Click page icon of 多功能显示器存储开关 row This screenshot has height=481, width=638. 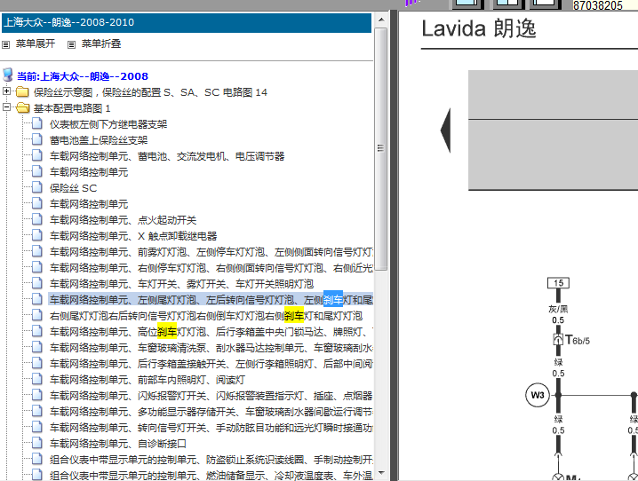[x=37, y=411]
